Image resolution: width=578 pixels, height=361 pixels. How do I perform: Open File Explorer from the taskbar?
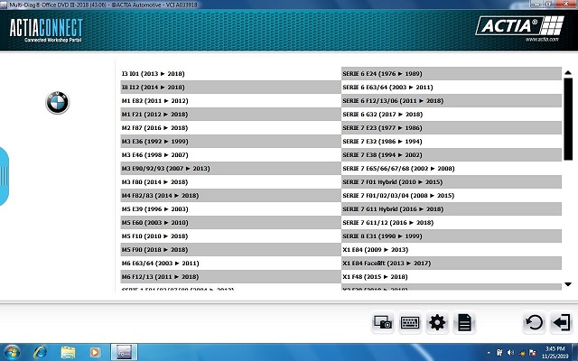coord(69,352)
